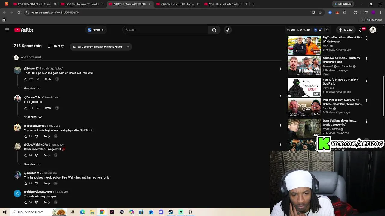Switch to That Mexican OT - Foreign tab
The width and height of the screenshot is (385, 216).
177,4
